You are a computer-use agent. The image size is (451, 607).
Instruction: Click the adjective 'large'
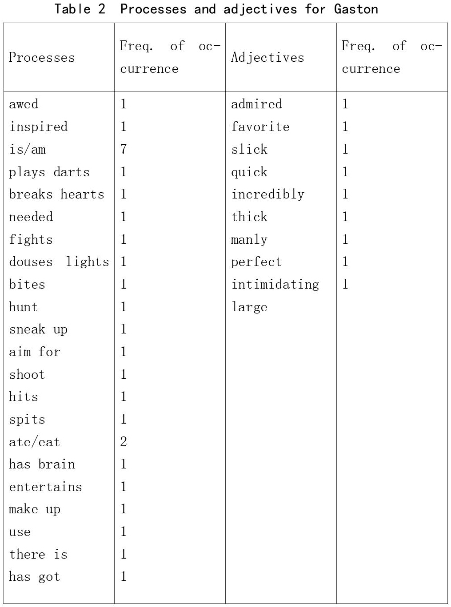point(249,307)
